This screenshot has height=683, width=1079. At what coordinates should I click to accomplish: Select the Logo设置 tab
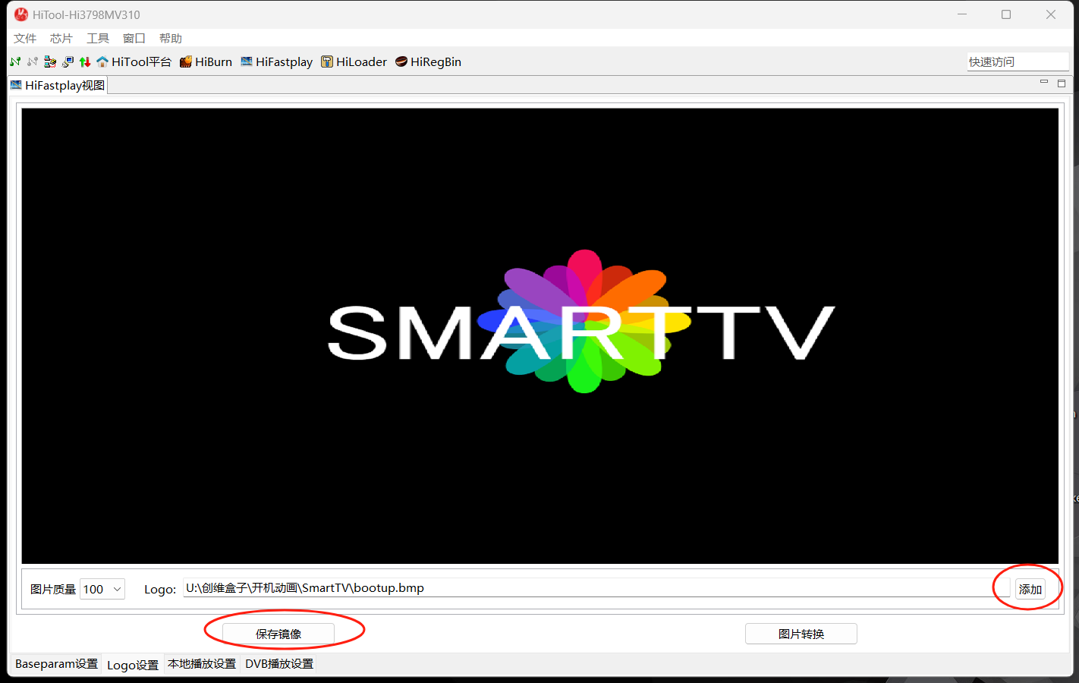(x=133, y=665)
